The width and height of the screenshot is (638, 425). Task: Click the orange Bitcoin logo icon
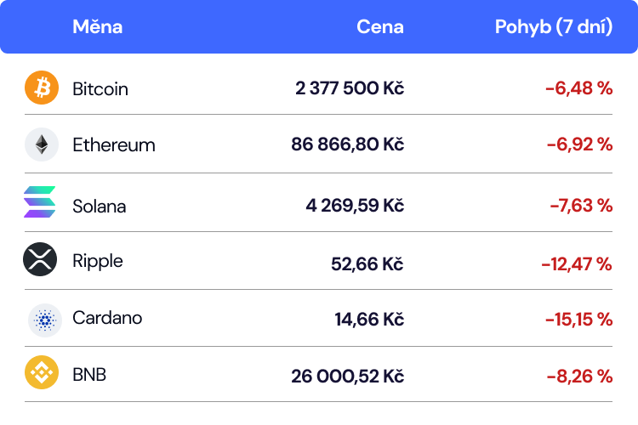tap(41, 88)
